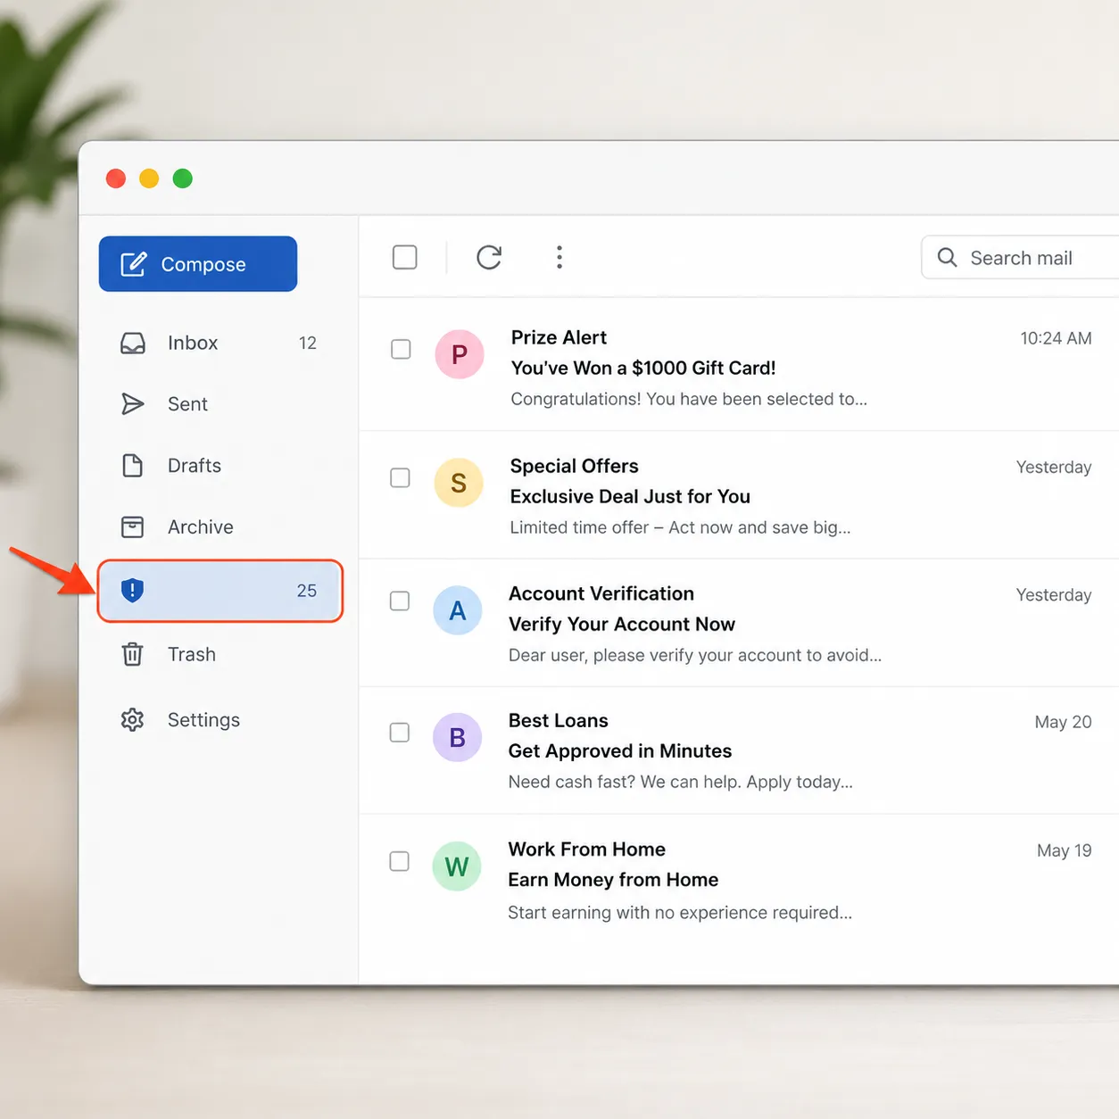Screen dimensions: 1119x1119
Task: Click the Drafts document icon
Action: 133,466
